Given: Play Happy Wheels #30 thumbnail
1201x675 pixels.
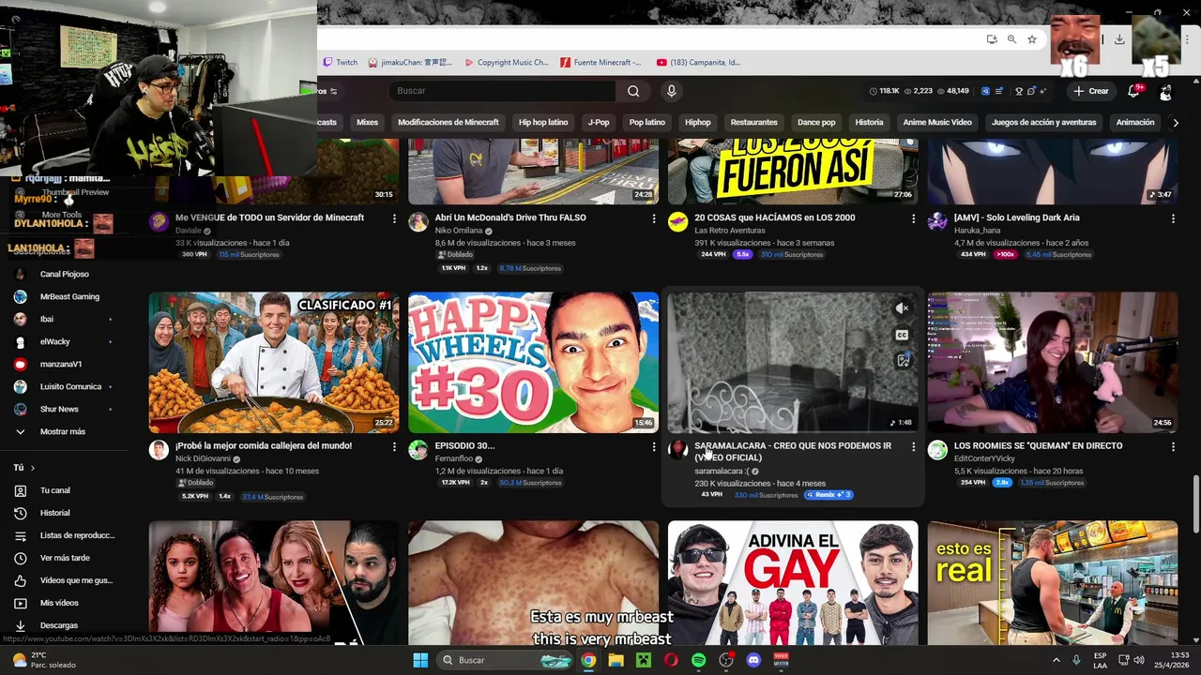Looking at the screenshot, I should [x=533, y=362].
